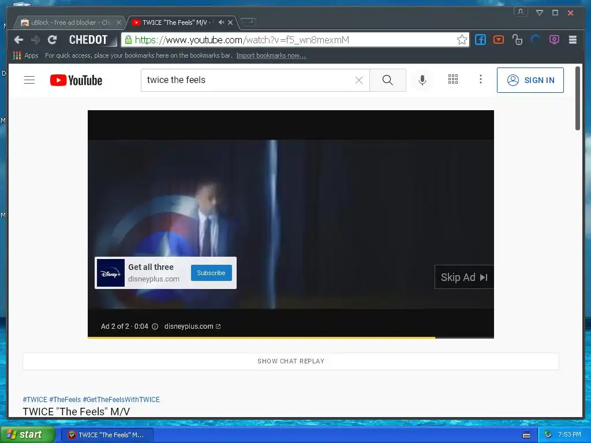The image size is (591, 443).
Task: Close the TWICE The Feels tab
Action: tap(230, 22)
